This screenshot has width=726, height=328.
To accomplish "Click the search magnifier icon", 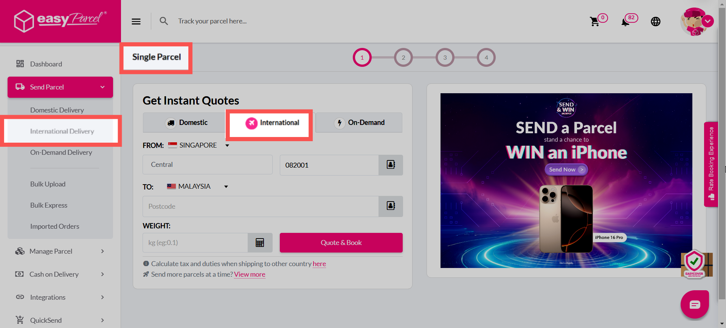I will pyautogui.click(x=164, y=21).
